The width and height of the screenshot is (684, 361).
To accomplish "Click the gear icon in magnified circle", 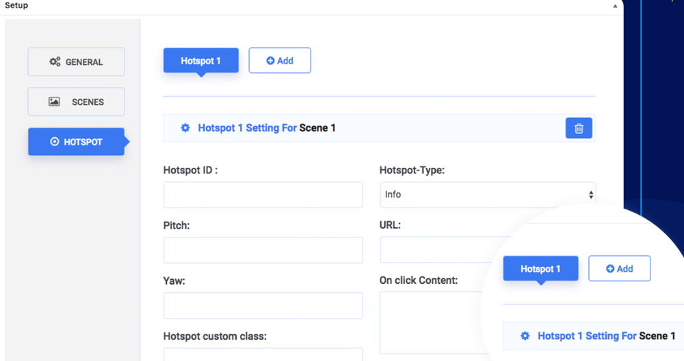I will pos(525,336).
